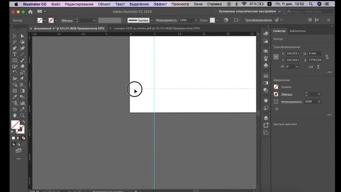This screenshot has height=192, width=341.
Task: Open the Файл menu
Action: pyautogui.click(x=55, y=4)
